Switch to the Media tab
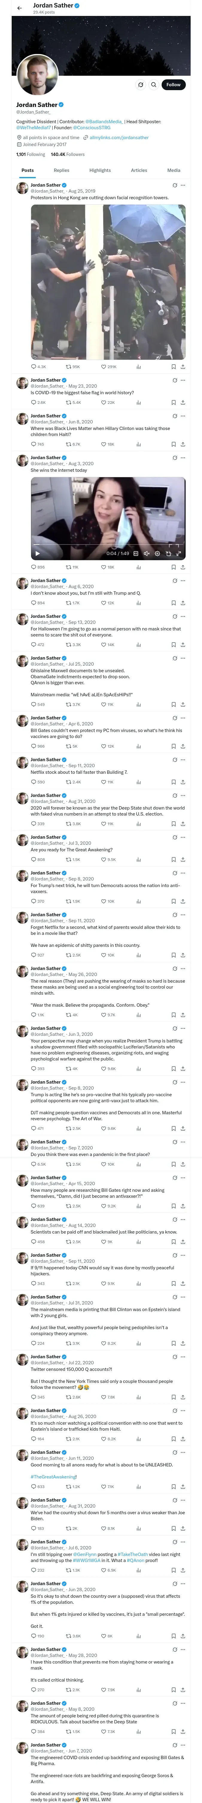 click(174, 170)
